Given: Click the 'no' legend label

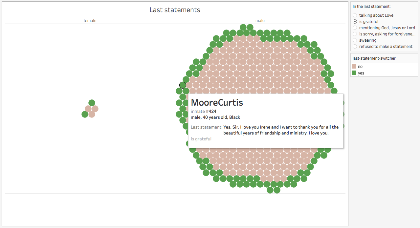Looking at the screenshot, I should 360,67.
